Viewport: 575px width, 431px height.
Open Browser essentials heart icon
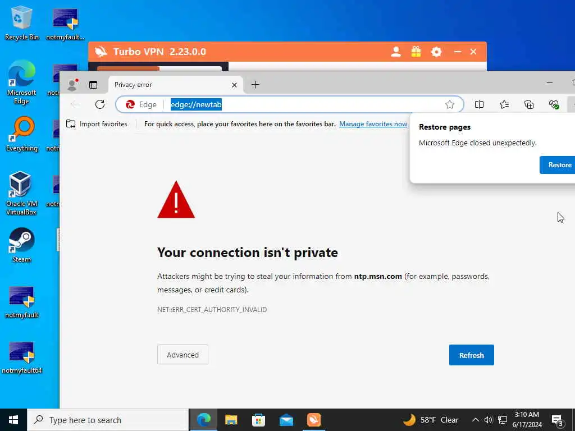pyautogui.click(x=554, y=104)
